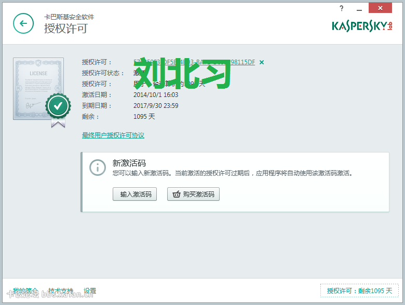Remove license key with the X icon
The image size is (405, 305).
point(262,62)
